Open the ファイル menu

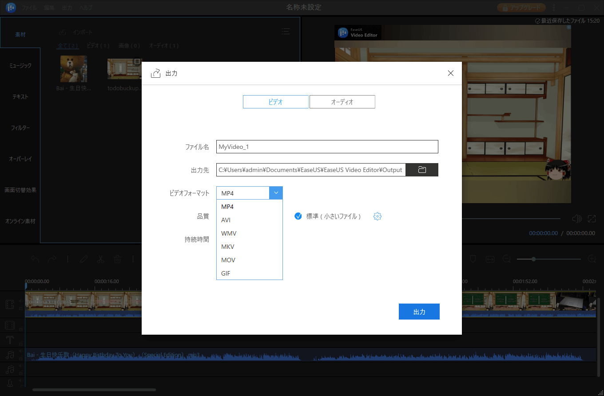coord(29,8)
